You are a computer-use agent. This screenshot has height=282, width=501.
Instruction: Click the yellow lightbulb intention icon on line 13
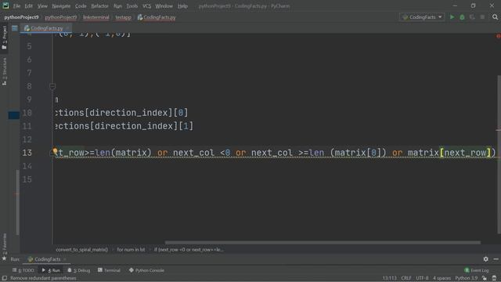[x=55, y=151]
